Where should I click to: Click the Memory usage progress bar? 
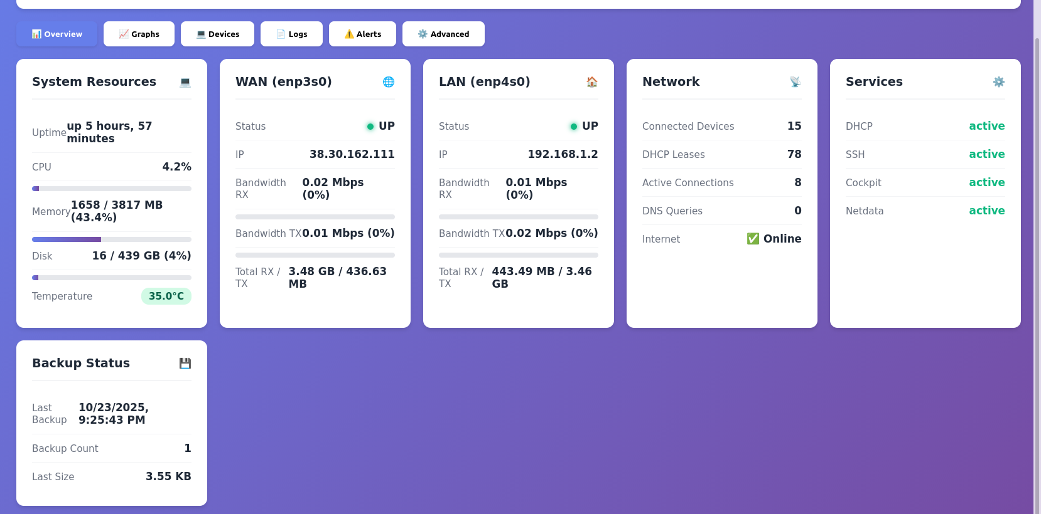click(x=112, y=239)
